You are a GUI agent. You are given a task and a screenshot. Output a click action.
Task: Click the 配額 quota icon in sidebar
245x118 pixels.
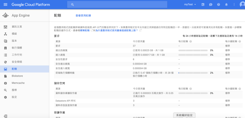point(6,69)
